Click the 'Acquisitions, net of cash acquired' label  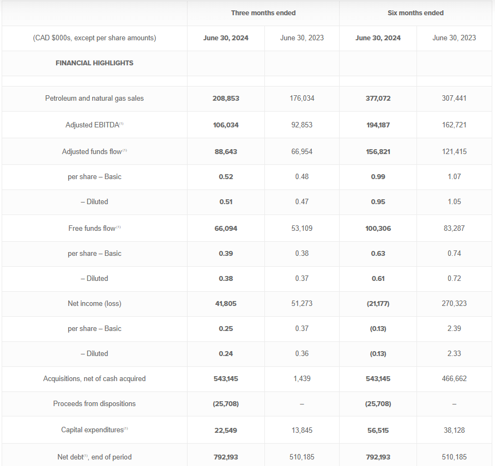click(x=94, y=379)
